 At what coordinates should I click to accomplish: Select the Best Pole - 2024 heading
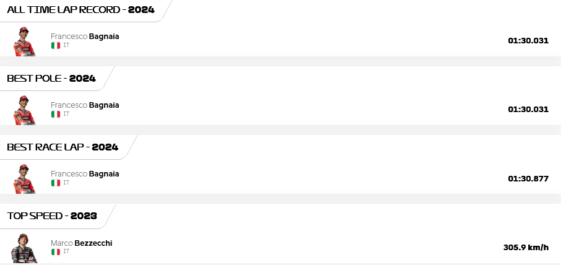tap(51, 78)
